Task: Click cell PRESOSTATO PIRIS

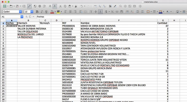Action: click(119, 80)
